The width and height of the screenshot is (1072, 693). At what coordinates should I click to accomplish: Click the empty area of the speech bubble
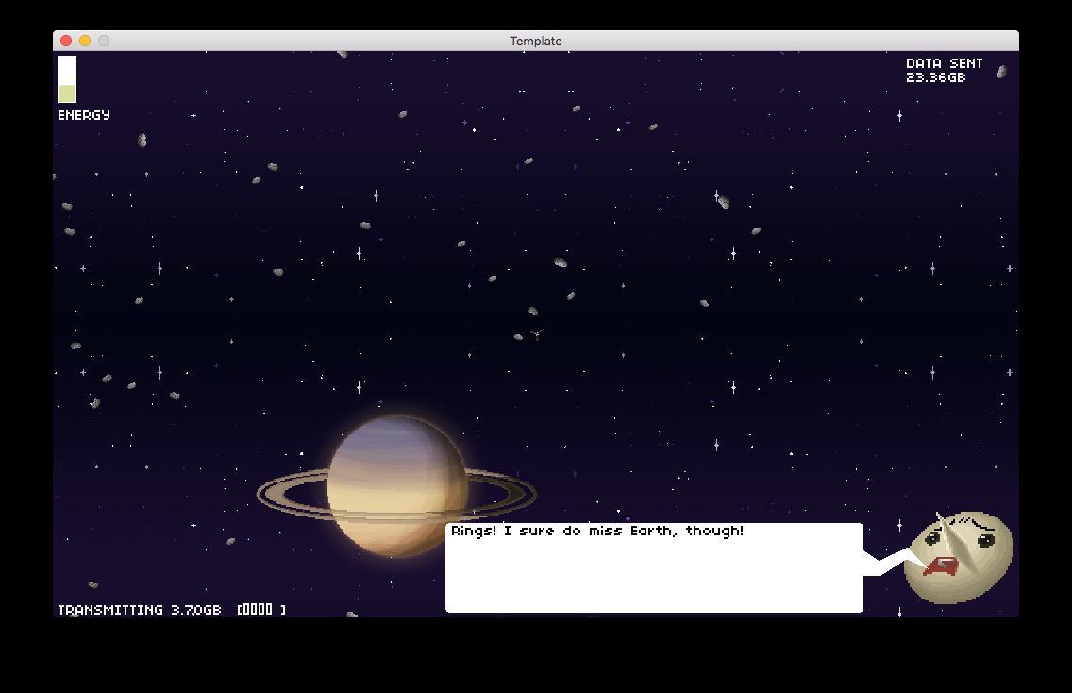653,578
